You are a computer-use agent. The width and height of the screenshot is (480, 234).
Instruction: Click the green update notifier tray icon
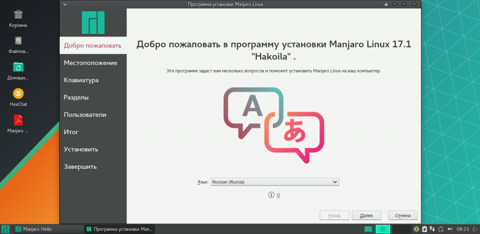(416, 229)
